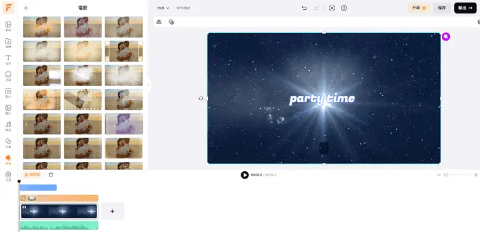Select the highlighted 特效 effects sidebar icon
Viewport: 480px width, 232px height.
click(x=8, y=159)
